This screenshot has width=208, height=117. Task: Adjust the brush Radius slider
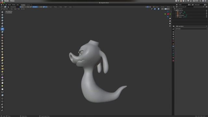pos(25,7)
